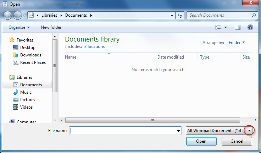Click the refresh button beside address bar

[180, 16]
